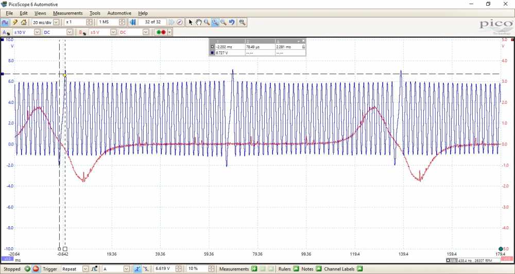Click the advanced trigger edge icon

click(x=95, y=269)
